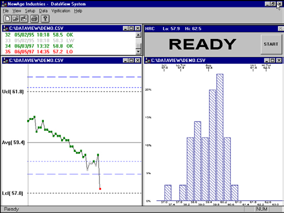Click the data list scrollbar up arrow

tap(138, 34)
